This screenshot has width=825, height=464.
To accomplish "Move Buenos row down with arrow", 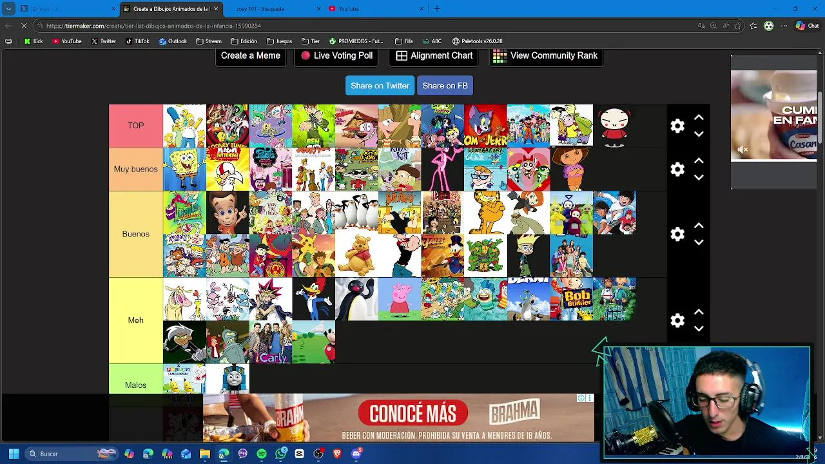I will pos(699,242).
